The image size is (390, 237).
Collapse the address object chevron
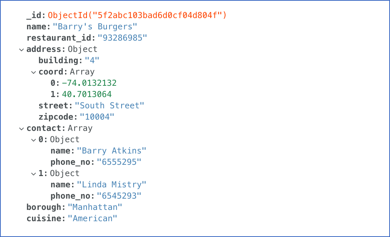[21, 50]
